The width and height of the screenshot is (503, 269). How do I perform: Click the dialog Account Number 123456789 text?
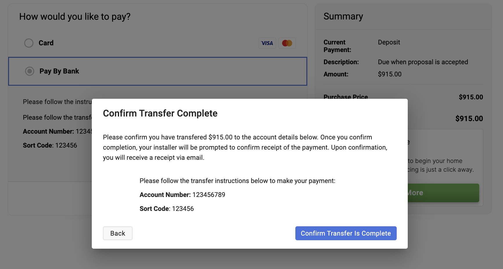point(182,195)
